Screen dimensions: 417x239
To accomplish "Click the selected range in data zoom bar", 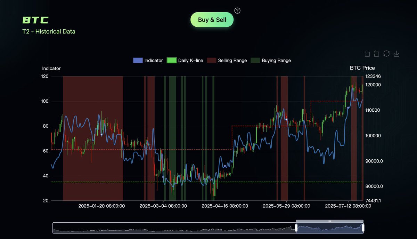I will point(330,228).
